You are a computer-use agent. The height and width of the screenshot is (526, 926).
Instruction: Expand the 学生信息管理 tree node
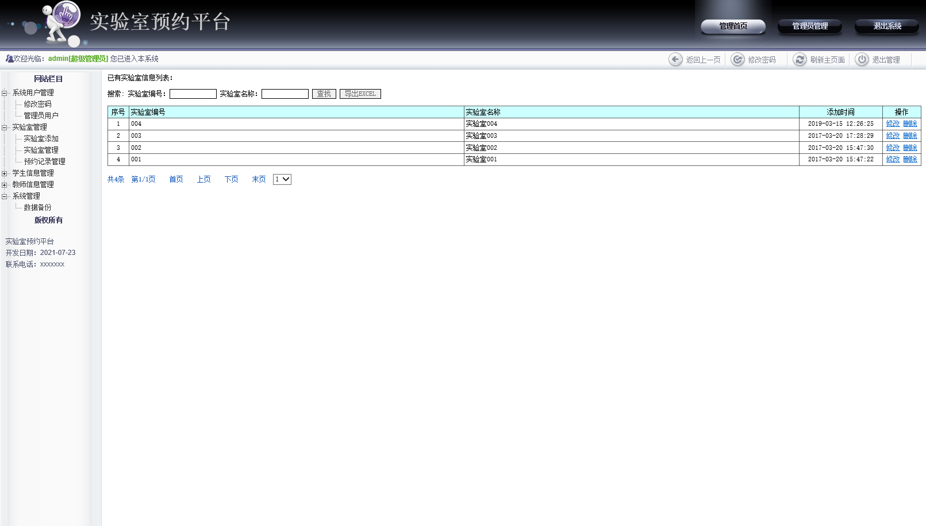coord(5,173)
